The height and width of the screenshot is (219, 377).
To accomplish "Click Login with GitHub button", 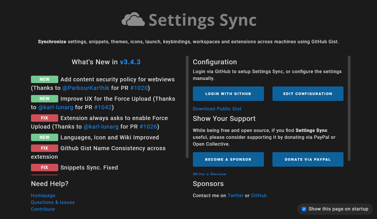I will [228, 94].
